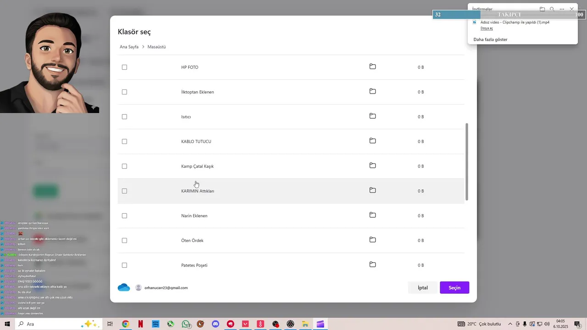The width and height of the screenshot is (587, 330).
Task: Open the HP FOTO folder name
Action: click(x=189, y=67)
